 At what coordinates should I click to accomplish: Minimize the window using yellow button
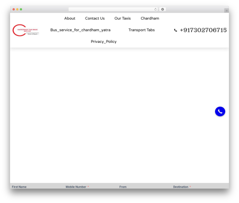17,10
